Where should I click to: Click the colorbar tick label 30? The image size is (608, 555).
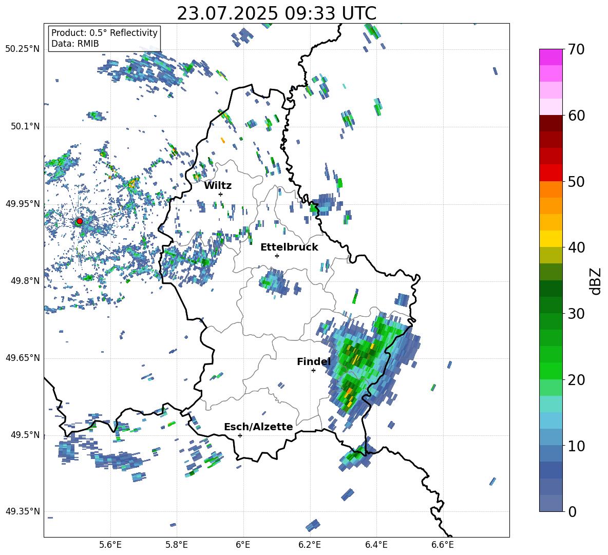(x=576, y=314)
